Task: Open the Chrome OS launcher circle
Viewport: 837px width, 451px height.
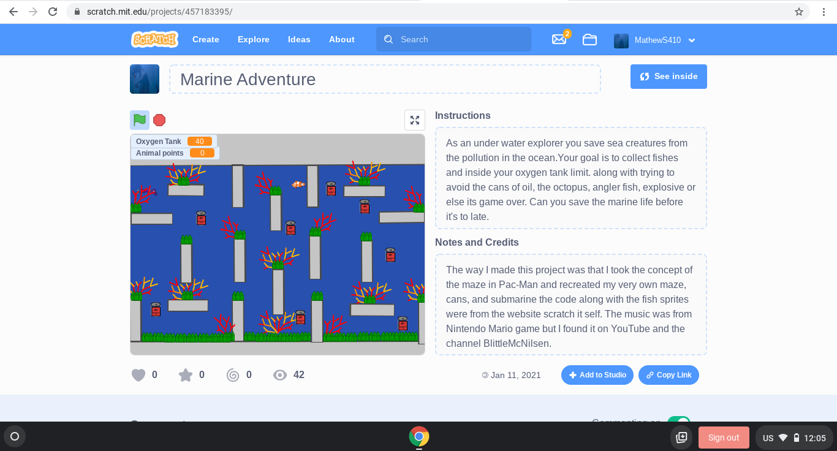Action: click(x=15, y=437)
